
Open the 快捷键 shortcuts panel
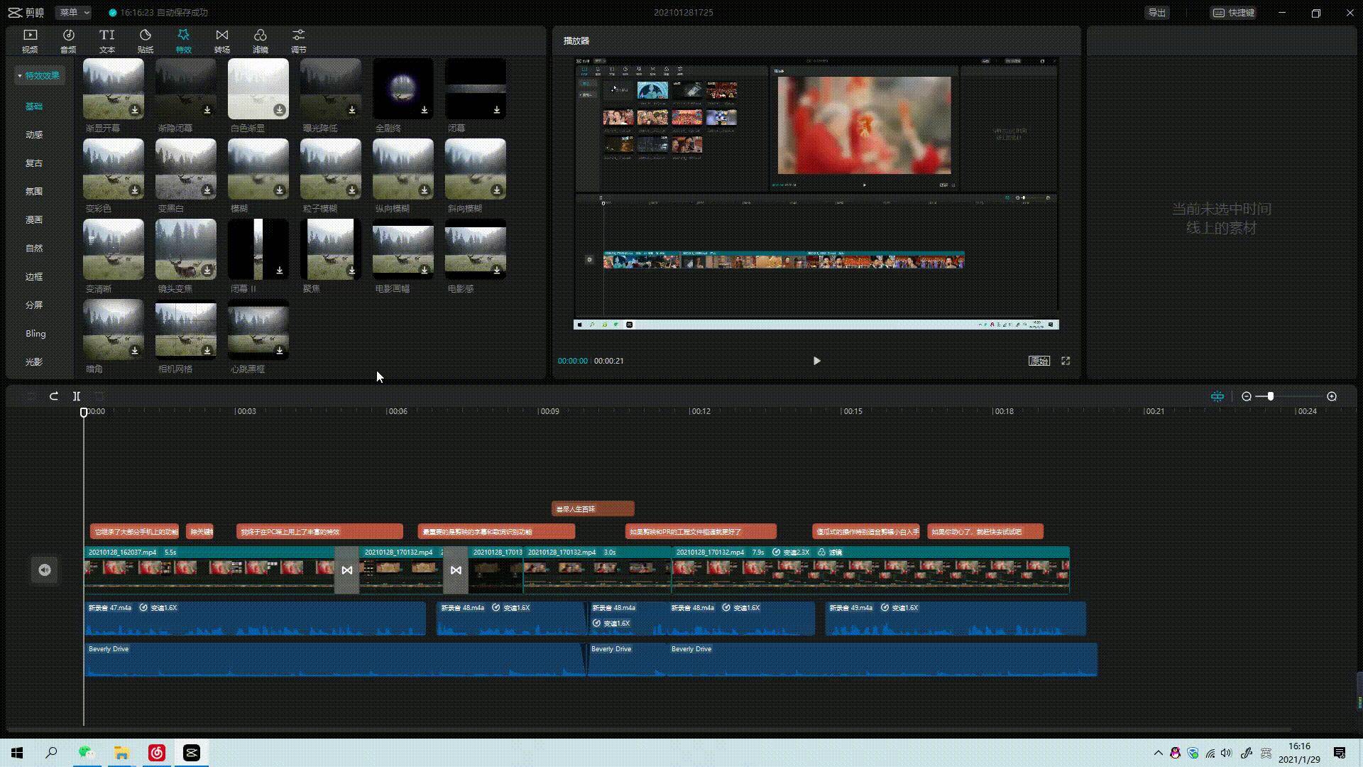[x=1235, y=12]
